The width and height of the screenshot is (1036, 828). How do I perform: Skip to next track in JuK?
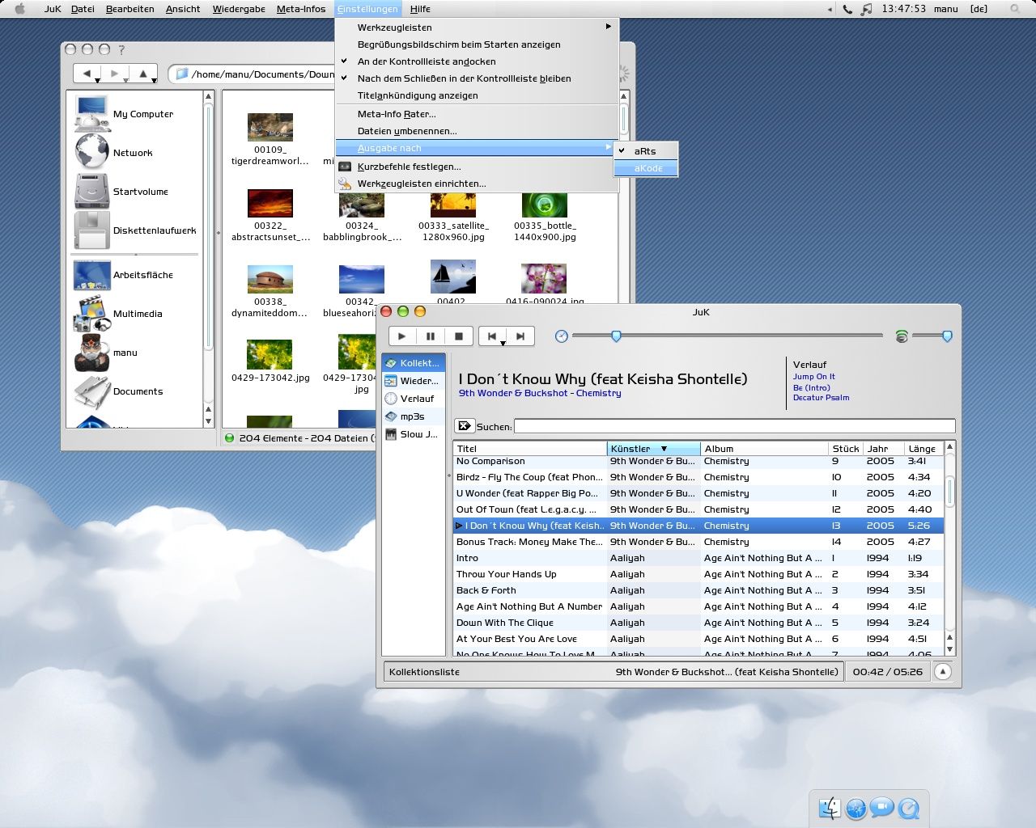coord(520,336)
